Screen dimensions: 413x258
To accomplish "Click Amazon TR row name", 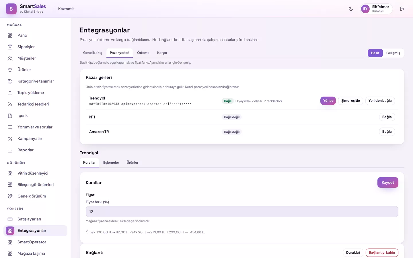I will (x=99, y=132).
